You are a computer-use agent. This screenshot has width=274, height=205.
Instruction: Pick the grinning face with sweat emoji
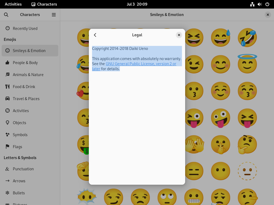point(220,38)
